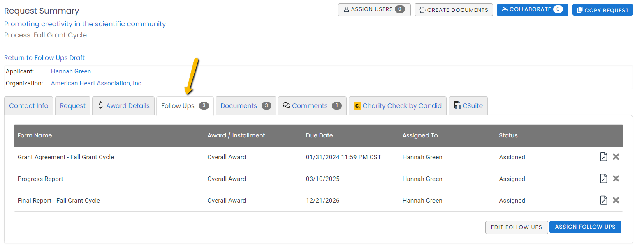Open the form icon on the Grant Agreement row
The width and height of the screenshot is (635, 245).
(x=603, y=157)
